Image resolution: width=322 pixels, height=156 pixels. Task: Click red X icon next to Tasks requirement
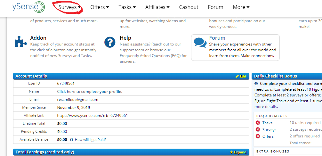pos(258,123)
